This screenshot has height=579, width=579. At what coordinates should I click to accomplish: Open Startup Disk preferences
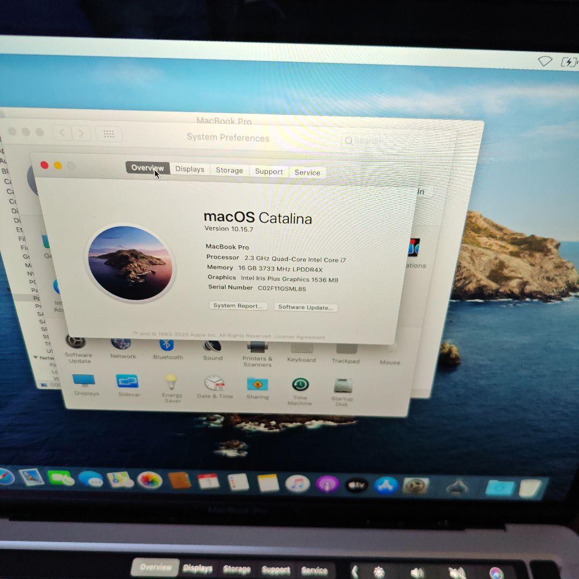tap(343, 385)
